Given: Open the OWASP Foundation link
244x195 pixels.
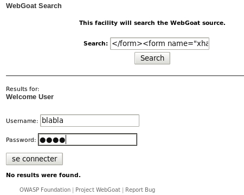Looking at the screenshot, I should tap(45, 190).
